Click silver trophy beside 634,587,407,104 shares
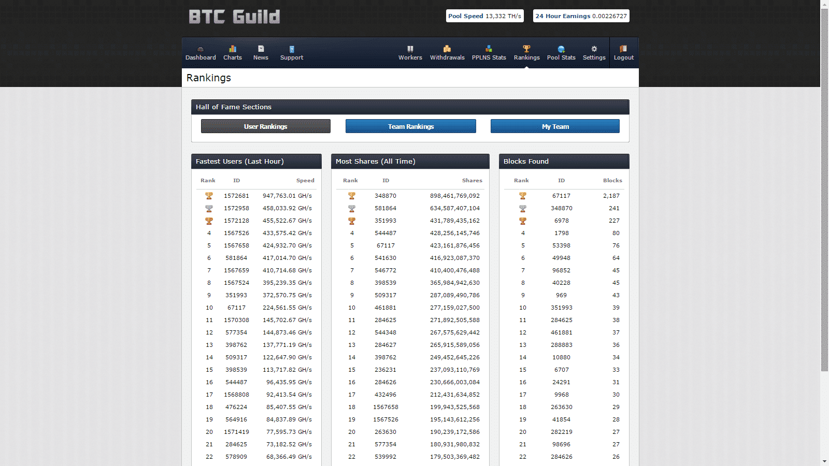This screenshot has height=466, width=829. coord(352,208)
